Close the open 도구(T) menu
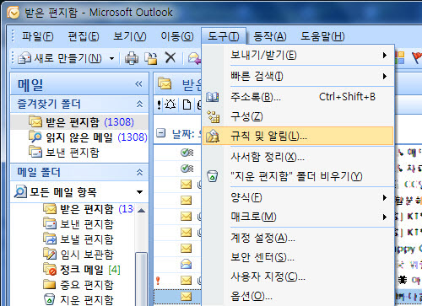The width and height of the screenshot is (422, 306). pyautogui.click(x=224, y=36)
